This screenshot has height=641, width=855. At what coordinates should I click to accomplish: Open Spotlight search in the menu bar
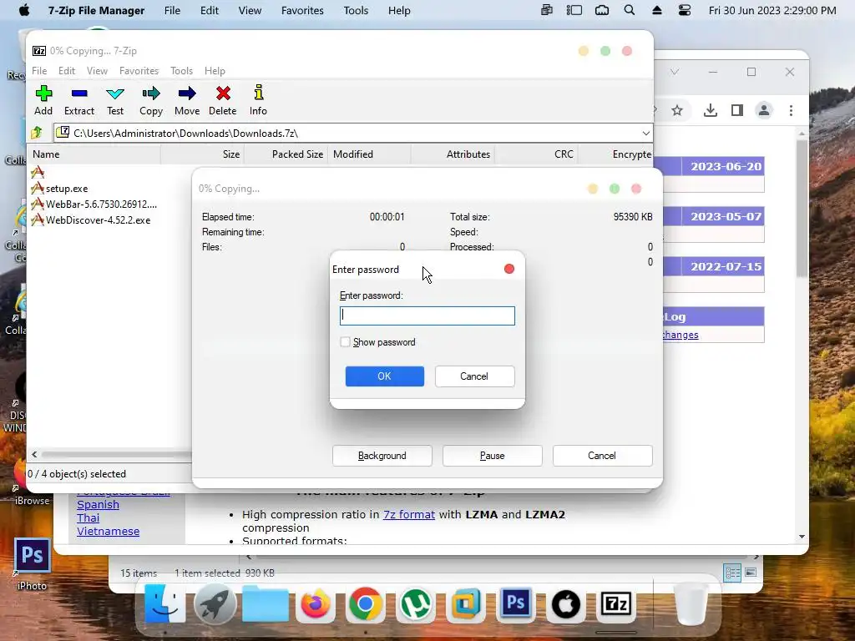click(x=630, y=10)
